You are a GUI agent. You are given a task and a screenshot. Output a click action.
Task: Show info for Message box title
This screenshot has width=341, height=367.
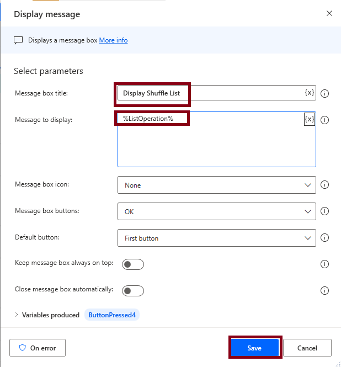pos(325,93)
